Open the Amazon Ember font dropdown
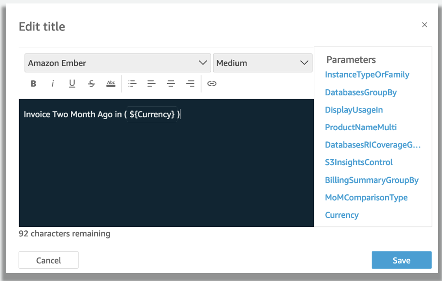The image size is (442, 281). point(117,63)
